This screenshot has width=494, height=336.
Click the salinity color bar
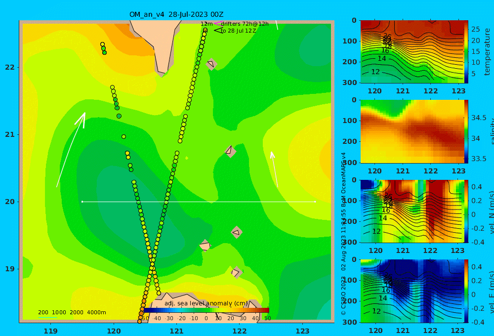(466, 131)
